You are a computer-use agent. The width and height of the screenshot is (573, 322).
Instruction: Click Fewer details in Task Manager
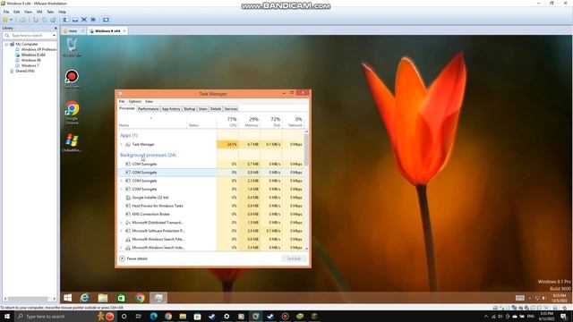[133, 258]
